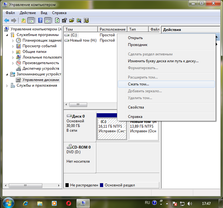Click the open folder toolbar icon
The image size is (223, 208).
(x=72, y=20)
